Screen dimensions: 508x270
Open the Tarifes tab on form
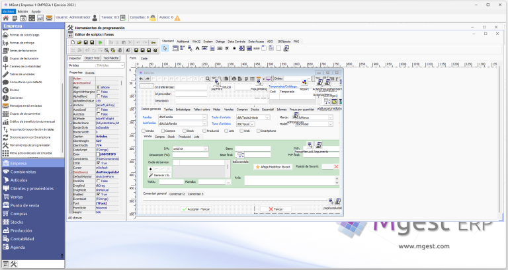[x=169, y=110]
